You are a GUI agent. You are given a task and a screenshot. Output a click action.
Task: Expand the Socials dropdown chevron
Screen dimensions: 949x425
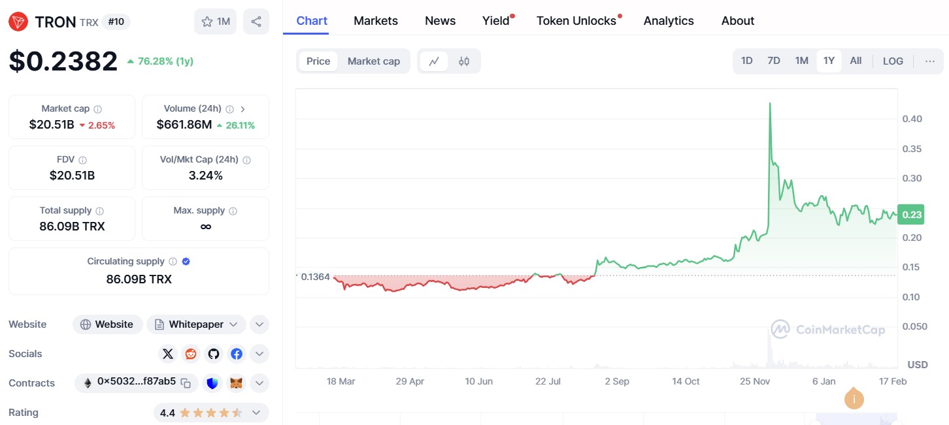[x=259, y=353]
